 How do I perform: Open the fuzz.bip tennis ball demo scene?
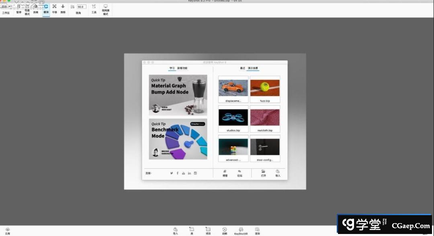tap(265, 88)
